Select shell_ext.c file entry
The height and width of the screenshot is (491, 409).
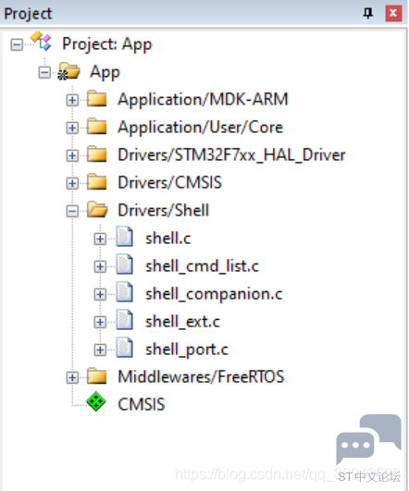(182, 322)
